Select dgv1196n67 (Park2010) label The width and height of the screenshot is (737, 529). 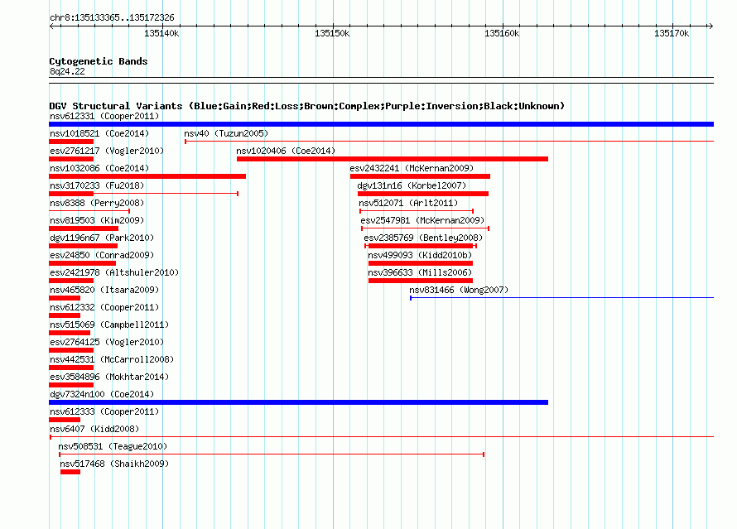pyautogui.click(x=102, y=238)
